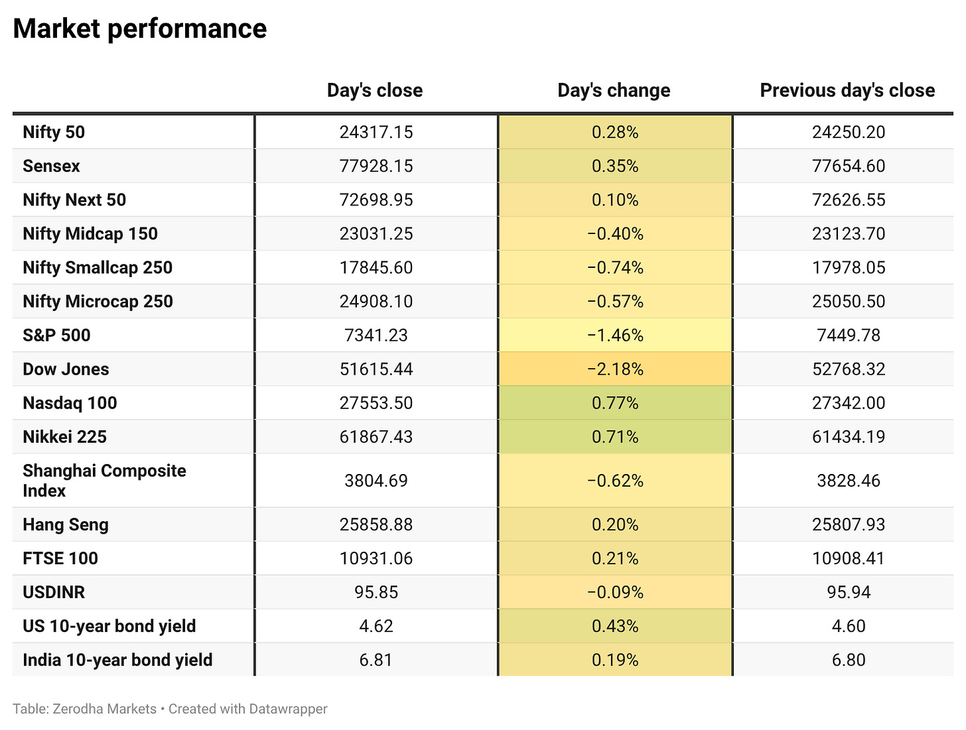Click the Nasdaq 100 0.77% change cell
Viewport: 966px width, 730px height.
coord(615,403)
